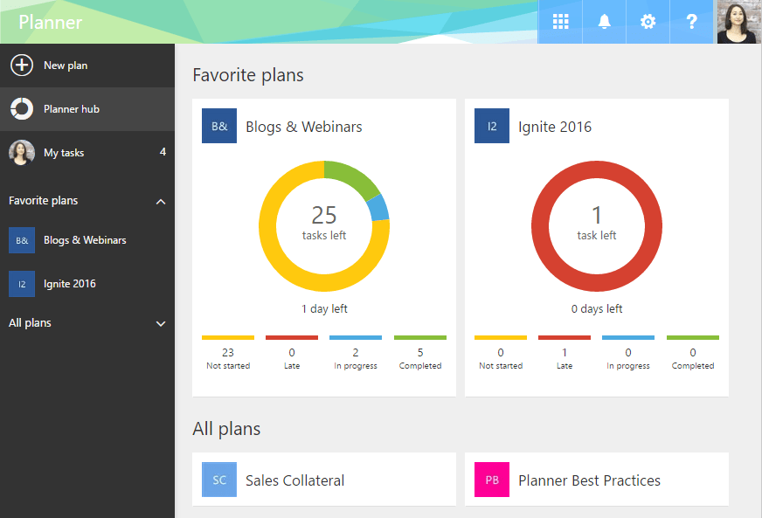
Task: Collapse Favorite plans section in sidebar
Action: click(x=161, y=201)
